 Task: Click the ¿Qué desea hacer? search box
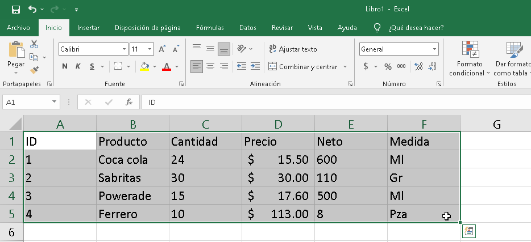tap(416, 28)
